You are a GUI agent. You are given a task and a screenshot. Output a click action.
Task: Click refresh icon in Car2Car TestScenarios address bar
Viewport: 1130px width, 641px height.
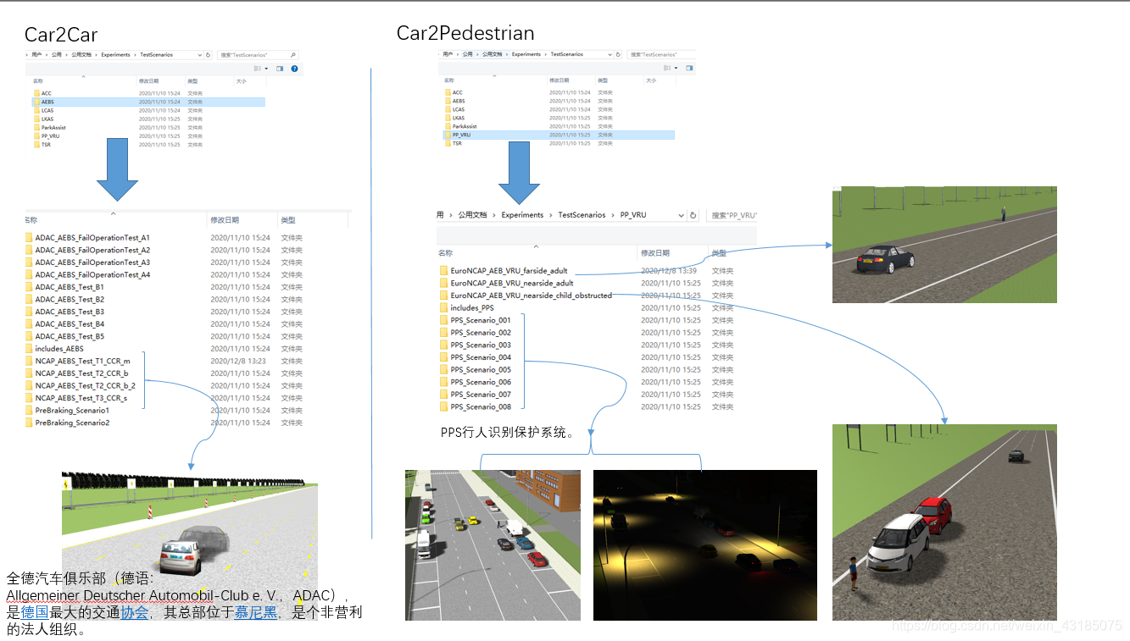208,55
